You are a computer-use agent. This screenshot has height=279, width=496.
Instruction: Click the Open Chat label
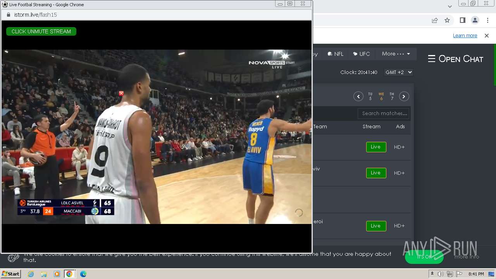tap(461, 59)
